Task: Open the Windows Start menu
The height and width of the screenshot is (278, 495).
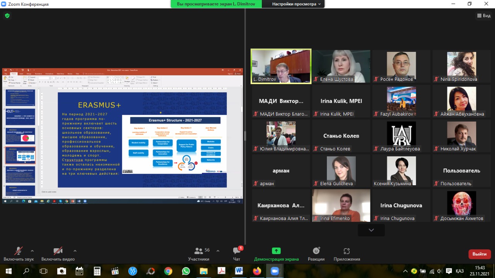Action: tap(8, 271)
